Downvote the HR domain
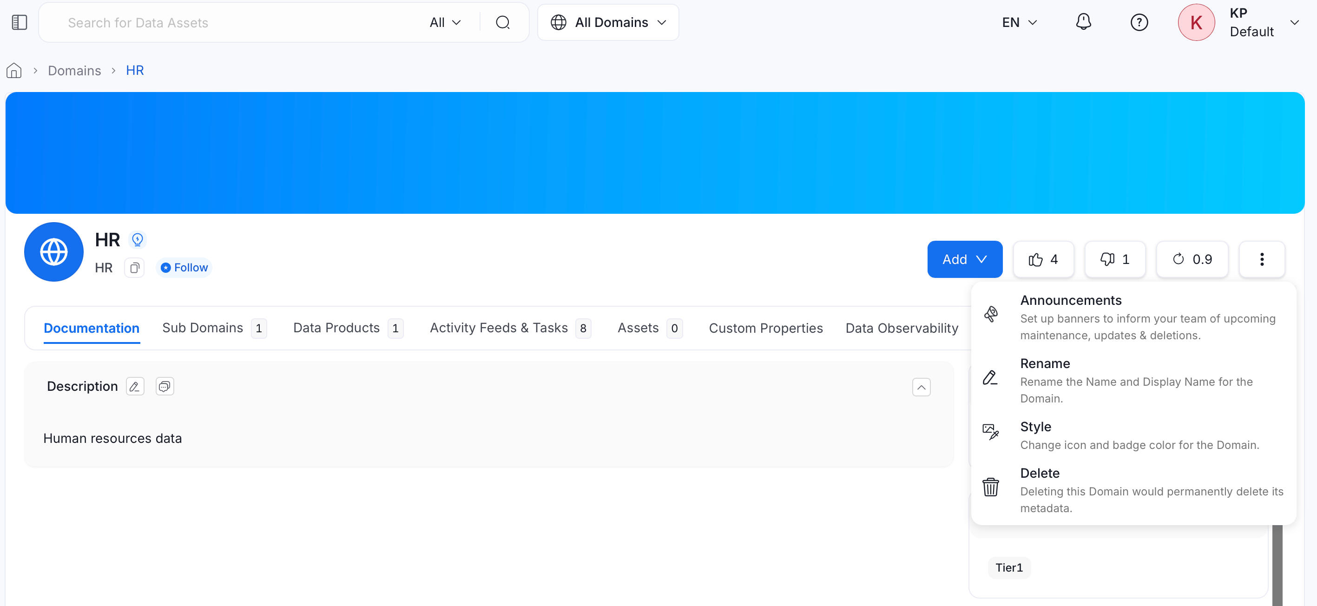 pos(1114,259)
